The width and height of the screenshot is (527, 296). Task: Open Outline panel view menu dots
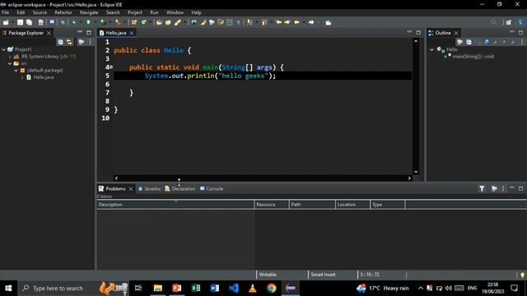click(522, 42)
